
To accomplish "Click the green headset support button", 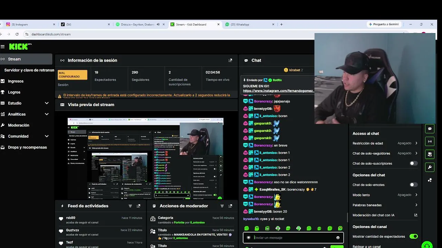I will (x=427, y=245).
